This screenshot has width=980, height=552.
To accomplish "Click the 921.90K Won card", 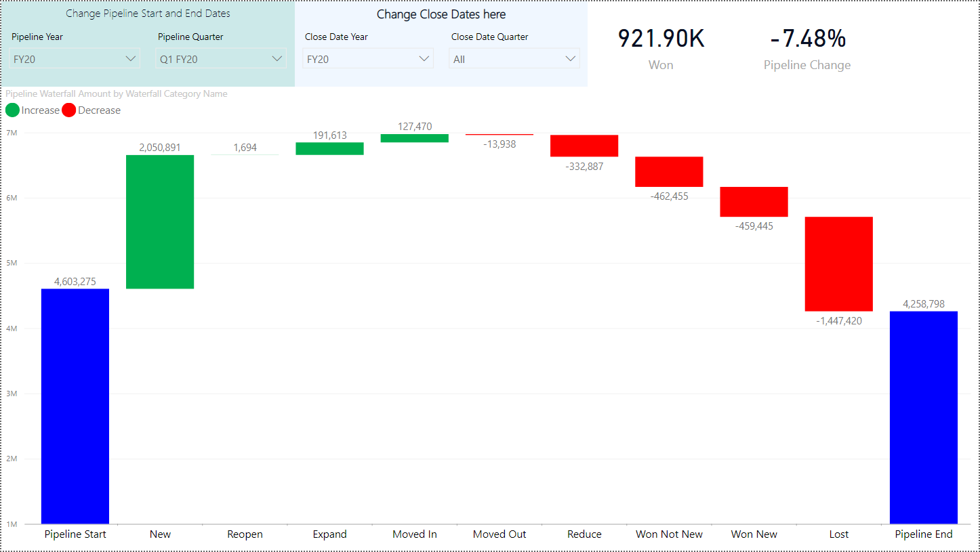I will pos(661,47).
